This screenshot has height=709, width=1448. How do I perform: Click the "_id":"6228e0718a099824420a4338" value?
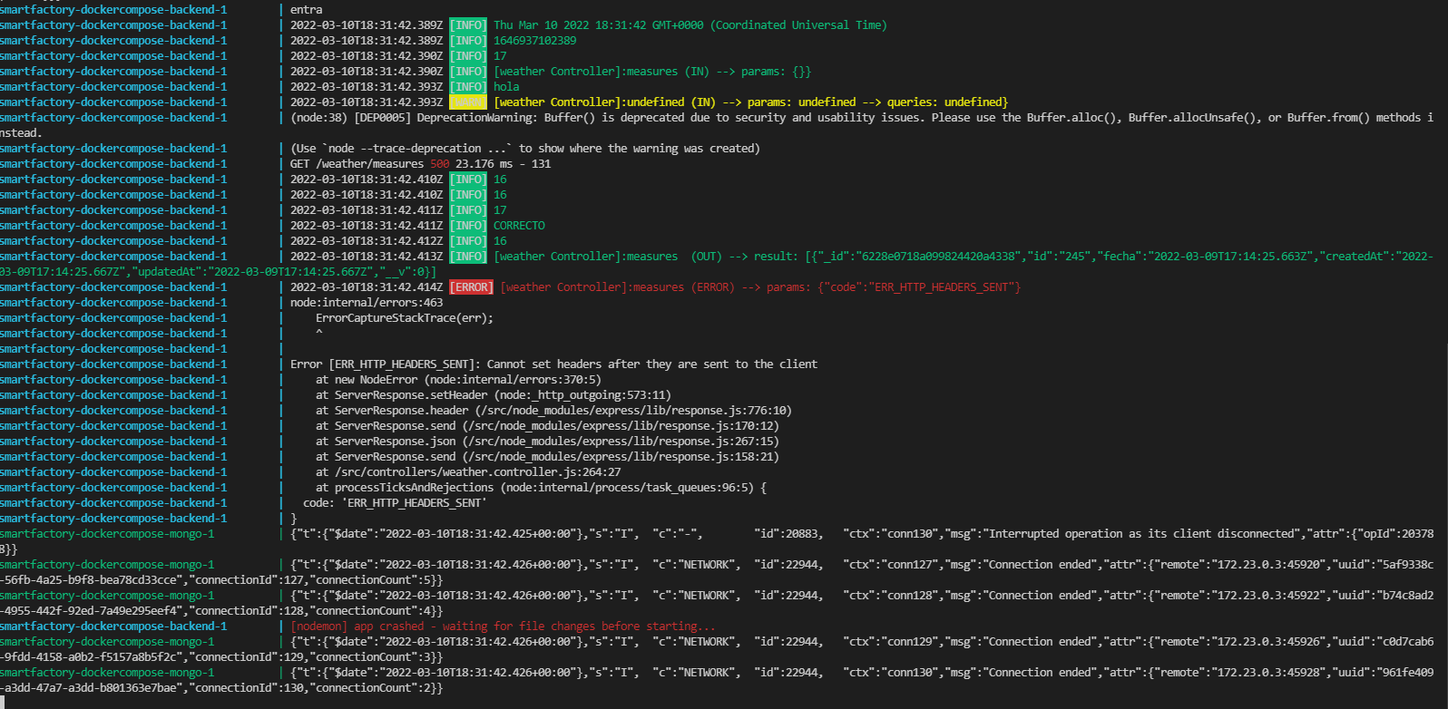[918, 257]
